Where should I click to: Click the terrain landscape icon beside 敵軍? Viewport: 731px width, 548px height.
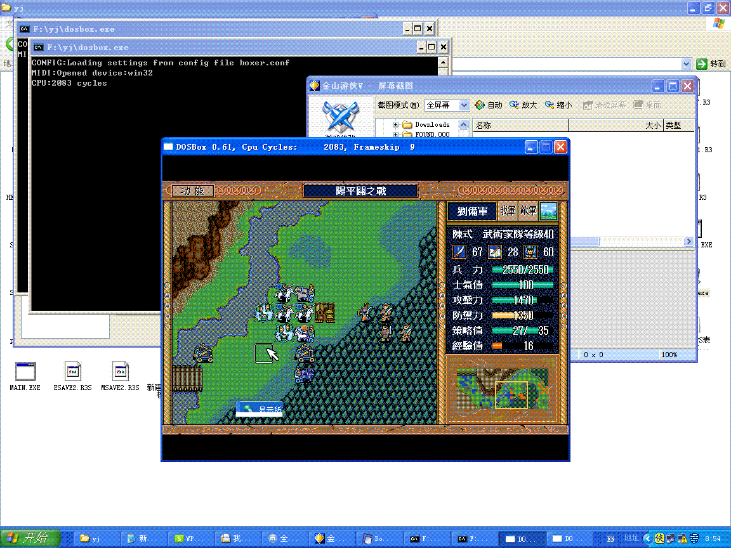[x=548, y=211]
